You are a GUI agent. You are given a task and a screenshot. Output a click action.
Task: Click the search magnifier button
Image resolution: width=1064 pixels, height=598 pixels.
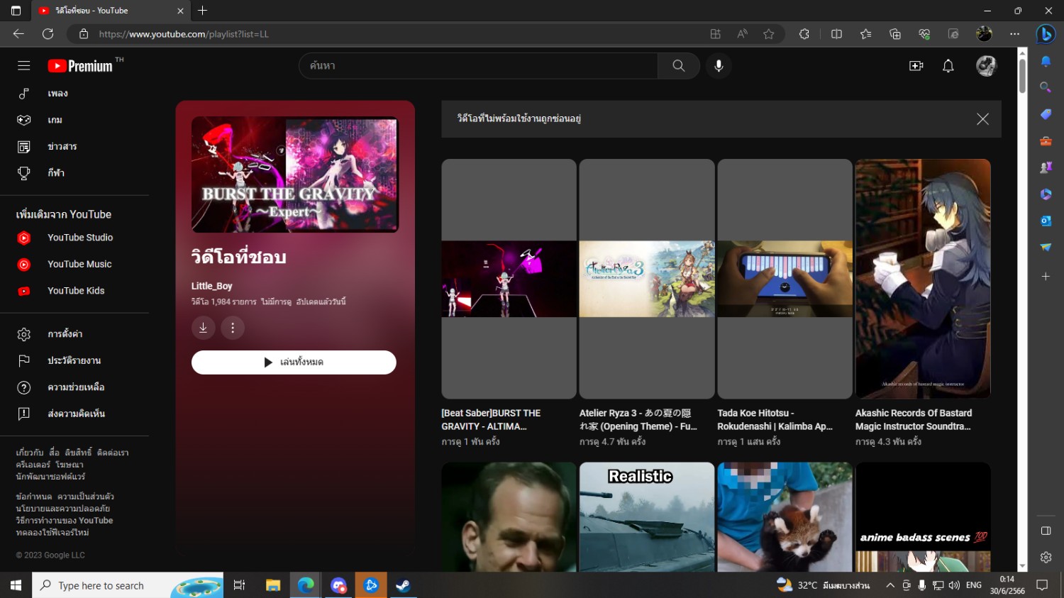[x=679, y=66]
